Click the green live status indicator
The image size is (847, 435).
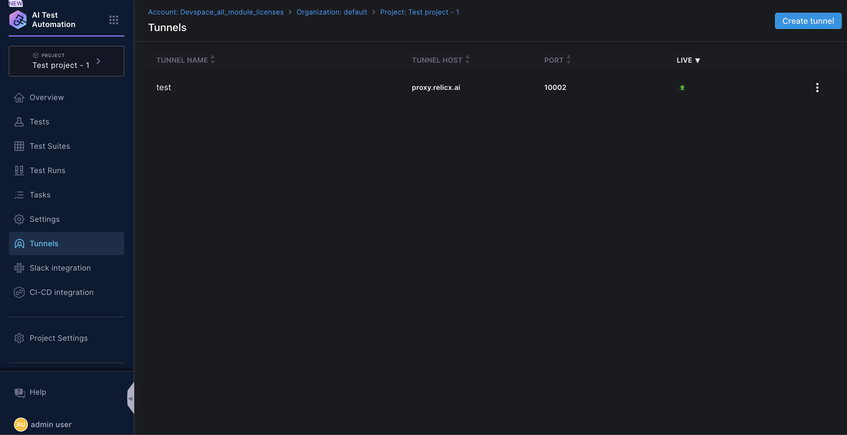pos(682,88)
